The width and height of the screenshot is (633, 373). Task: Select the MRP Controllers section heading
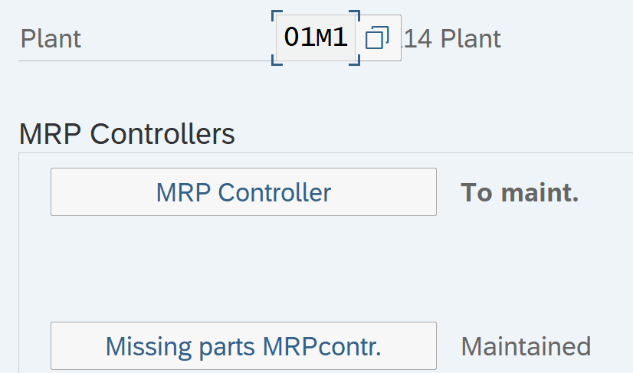126,134
